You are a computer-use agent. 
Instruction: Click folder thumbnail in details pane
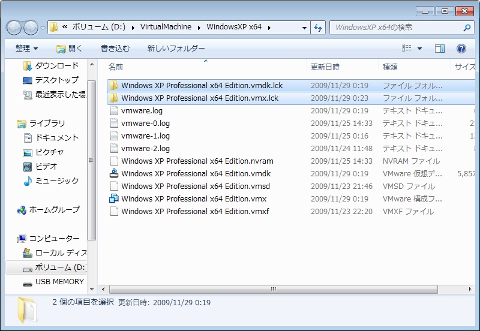[27, 310]
